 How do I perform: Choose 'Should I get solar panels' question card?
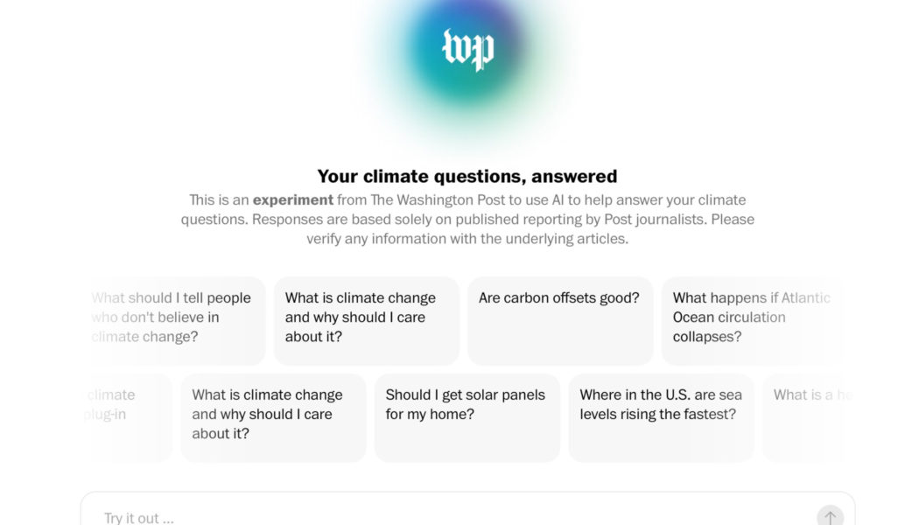pos(467,417)
